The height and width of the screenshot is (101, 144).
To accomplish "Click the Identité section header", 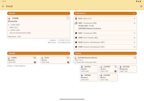I will [x=39, y=13].
